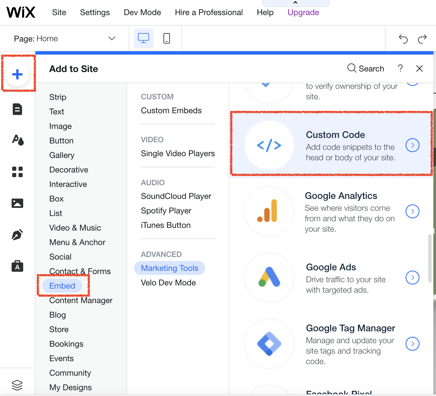Select Blog category
The height and width of the screenshot is (396, 436).
pos(57,315)
